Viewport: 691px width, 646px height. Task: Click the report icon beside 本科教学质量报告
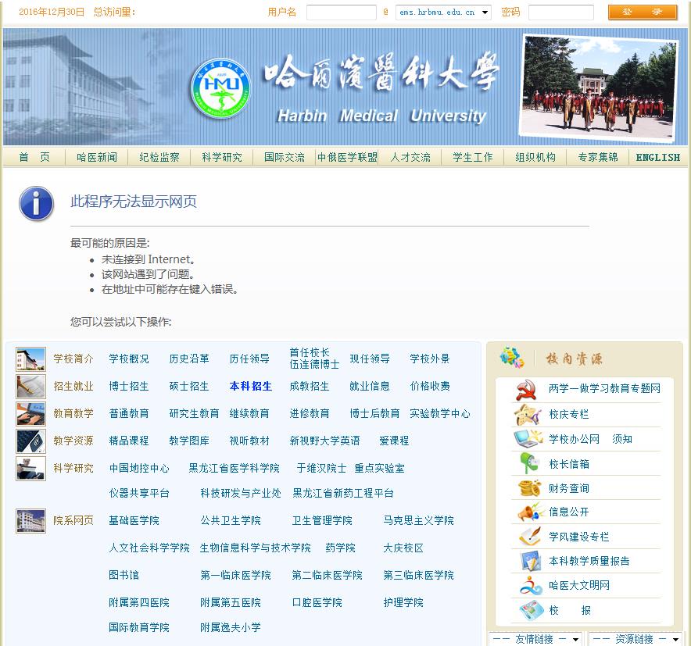(531, 561)
